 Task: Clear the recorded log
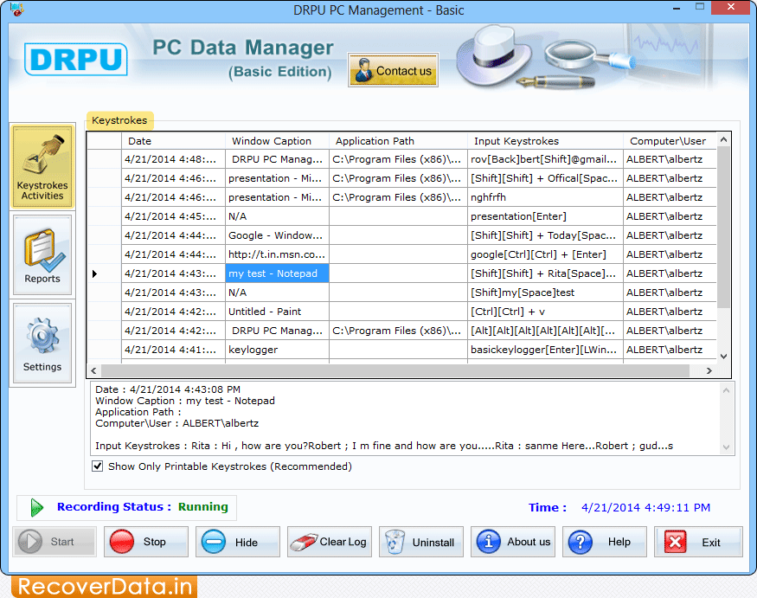330,542
